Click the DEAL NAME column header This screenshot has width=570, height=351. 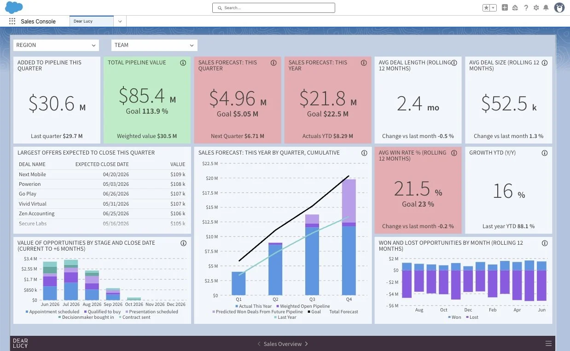tap(32, 164)
